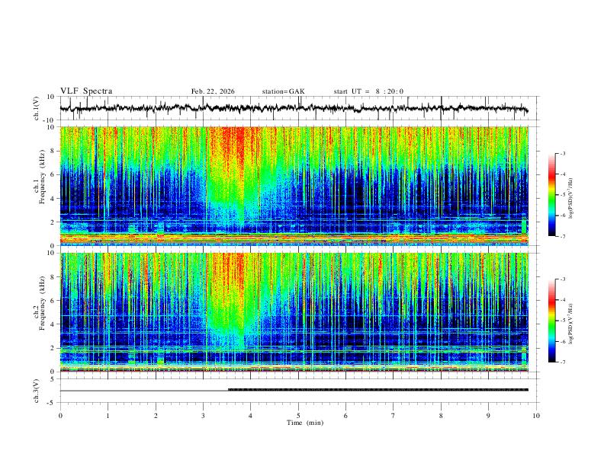The height and width of the screenshot is (466, 604).
Task: Click the "-5" tick on ch.1 colorbar
Action: [562, 195]
